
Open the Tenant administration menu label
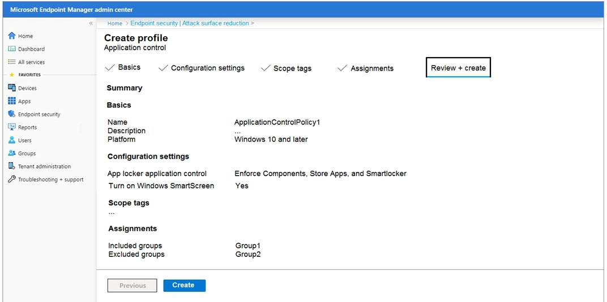(45, 166)
